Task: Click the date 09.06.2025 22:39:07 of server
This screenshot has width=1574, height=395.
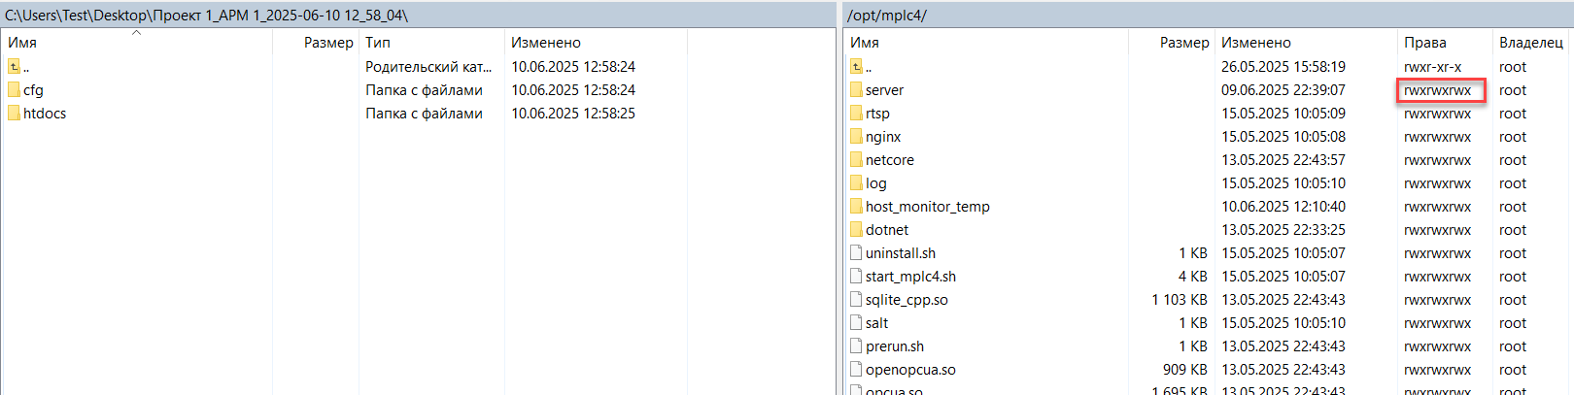Action: 1283,90
